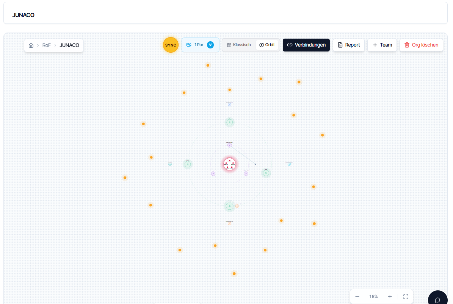This screenshot has height=304, width=453.
Task: Toggle the Verbindungen connections button
Action: click(x=306, y=45)
